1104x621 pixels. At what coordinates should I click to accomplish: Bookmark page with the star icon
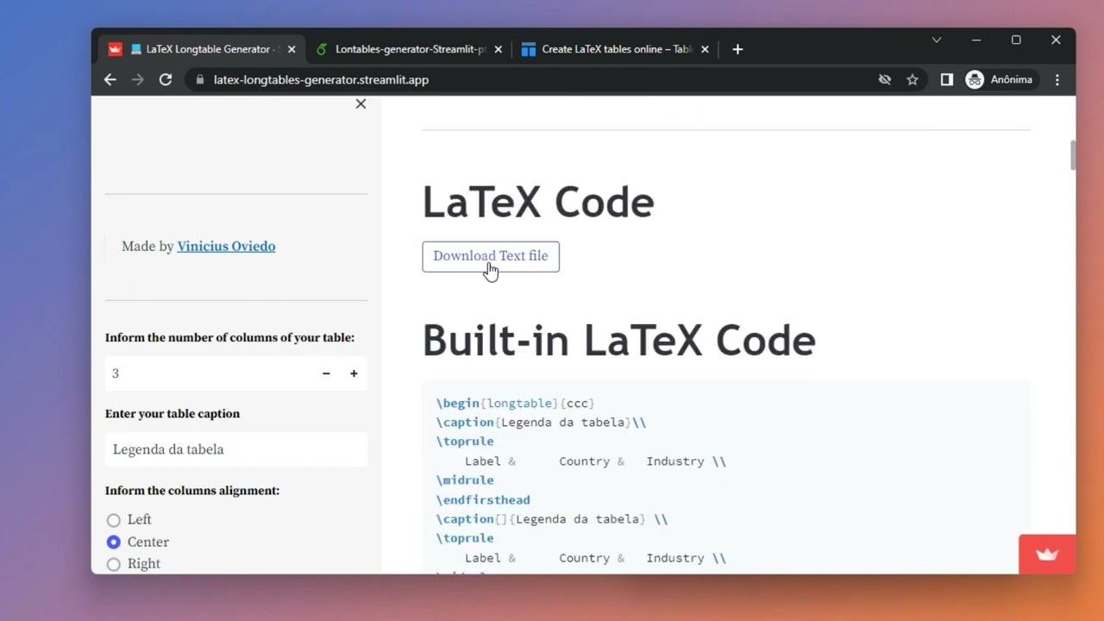coord(913,79)
